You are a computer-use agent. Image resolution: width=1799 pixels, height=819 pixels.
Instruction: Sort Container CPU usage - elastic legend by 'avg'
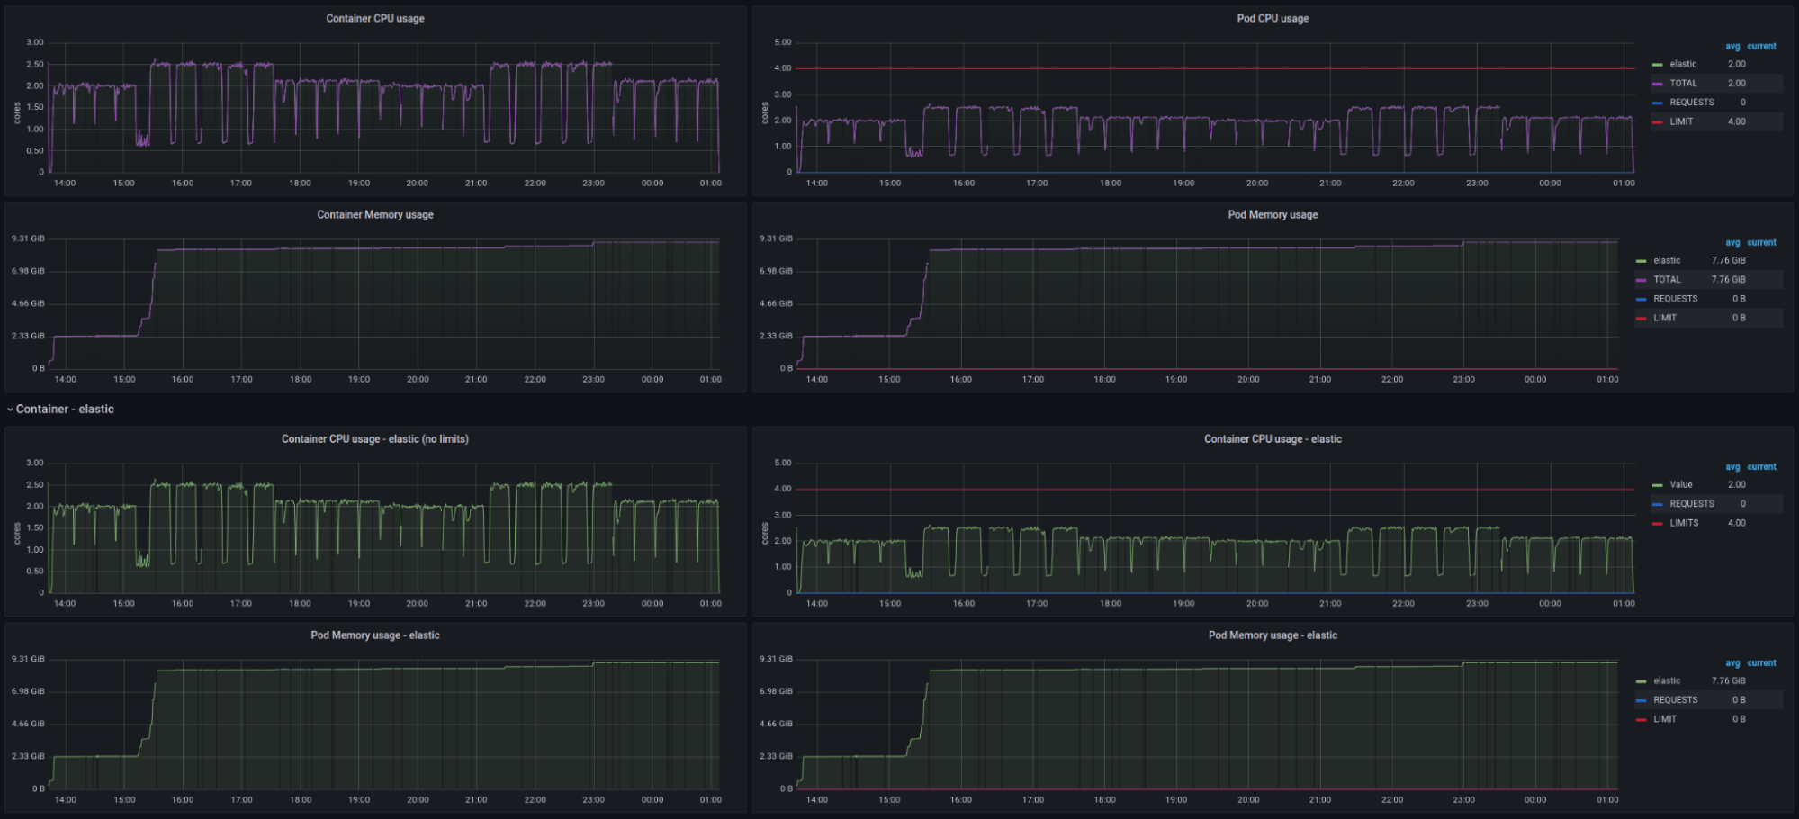(x=1732, y=467)
